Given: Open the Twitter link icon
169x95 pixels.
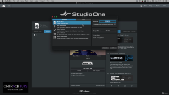Looking at the screenshot, I should click(118, 85).
